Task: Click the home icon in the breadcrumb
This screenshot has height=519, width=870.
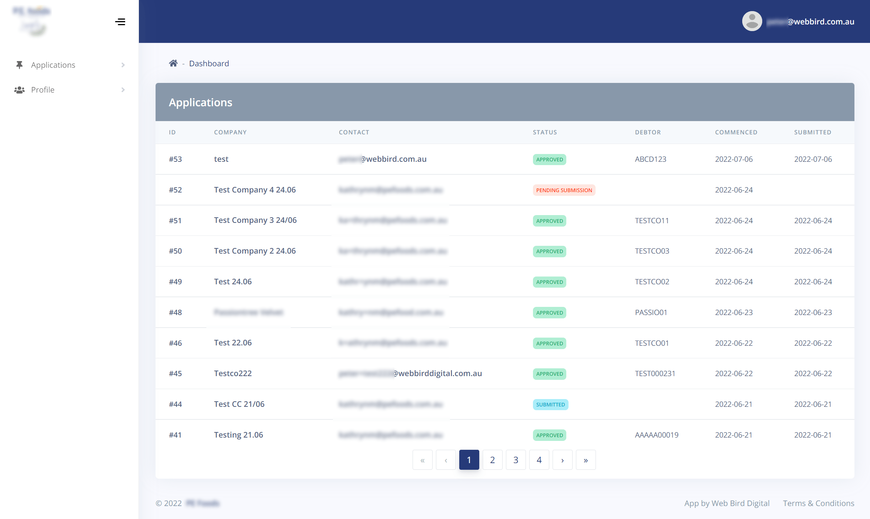Action: (x=173, y=63)
